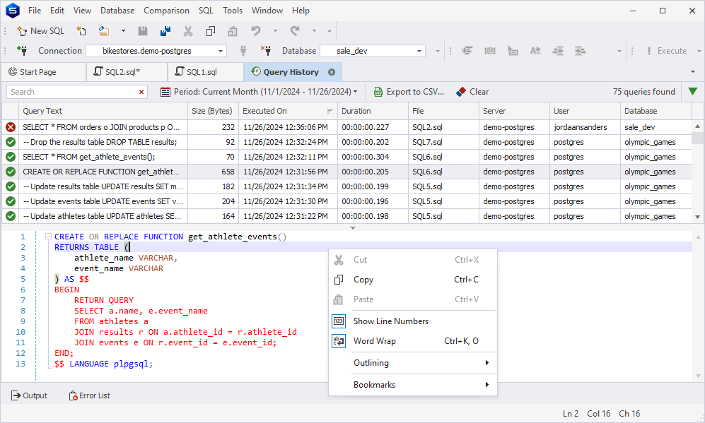
Task: Click the red error status icon in first row
Action: (x=11, y=127)
